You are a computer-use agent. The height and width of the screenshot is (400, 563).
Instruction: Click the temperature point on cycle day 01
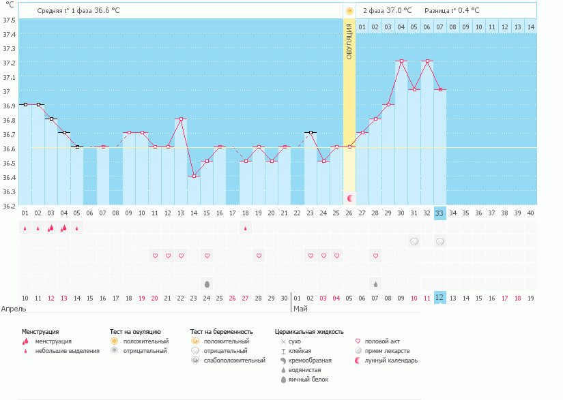click(25, 104)
